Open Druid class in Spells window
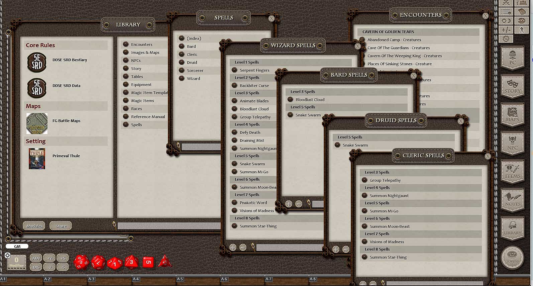Image resolution: width=533 pixels, height=286 pixels. point(192,63)
